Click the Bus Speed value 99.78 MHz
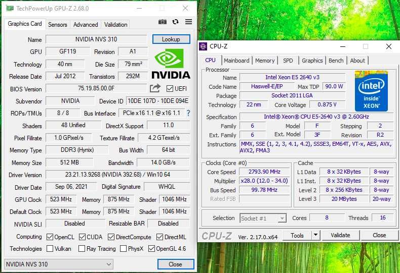 [x=264, y=190]
